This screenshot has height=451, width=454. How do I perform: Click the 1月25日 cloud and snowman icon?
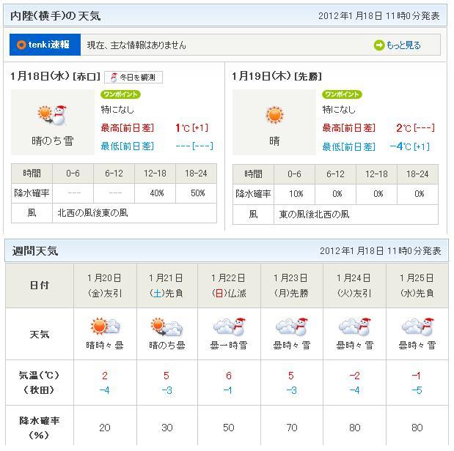(x=417, y=327)
